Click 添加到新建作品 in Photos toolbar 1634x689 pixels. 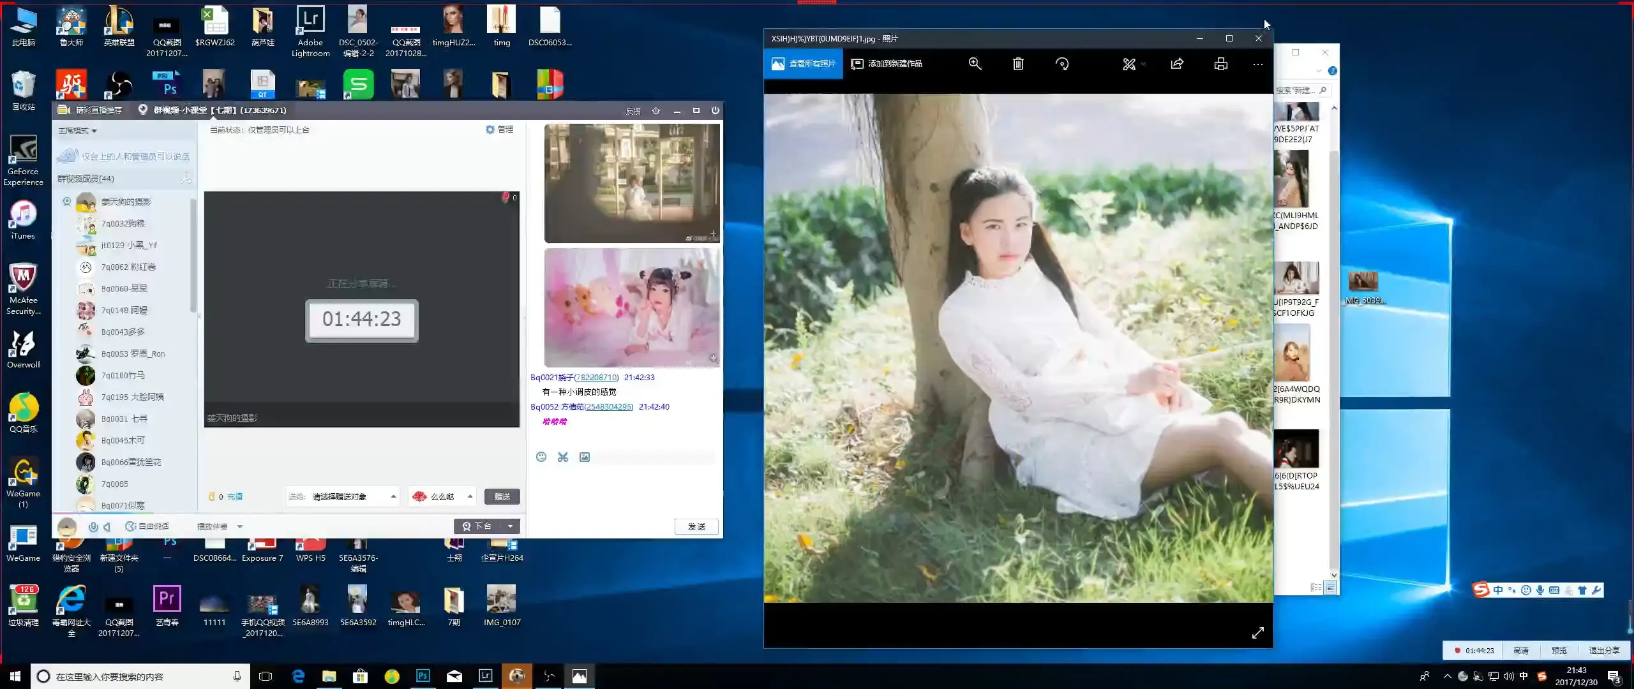887,64
